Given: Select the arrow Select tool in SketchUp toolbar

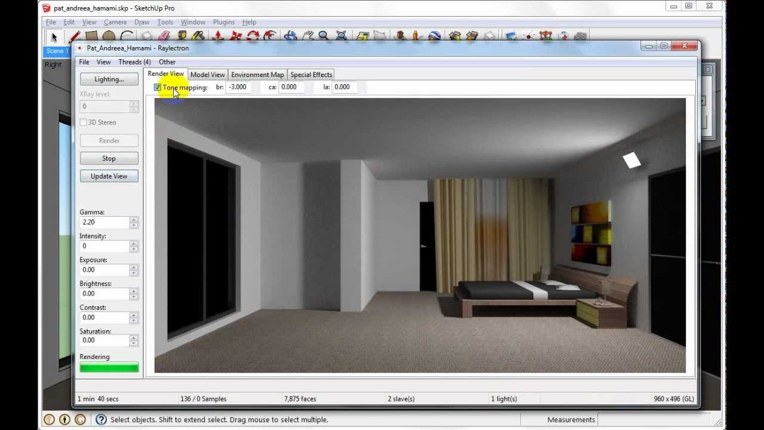Looking at the screenshot, I should click(53, 37).
